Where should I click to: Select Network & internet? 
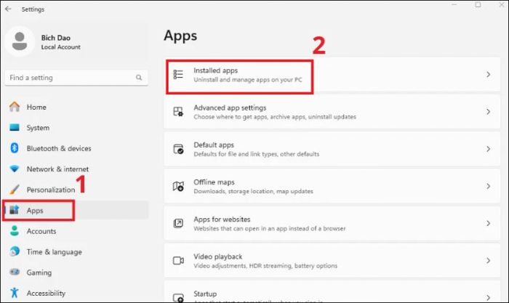76,169
